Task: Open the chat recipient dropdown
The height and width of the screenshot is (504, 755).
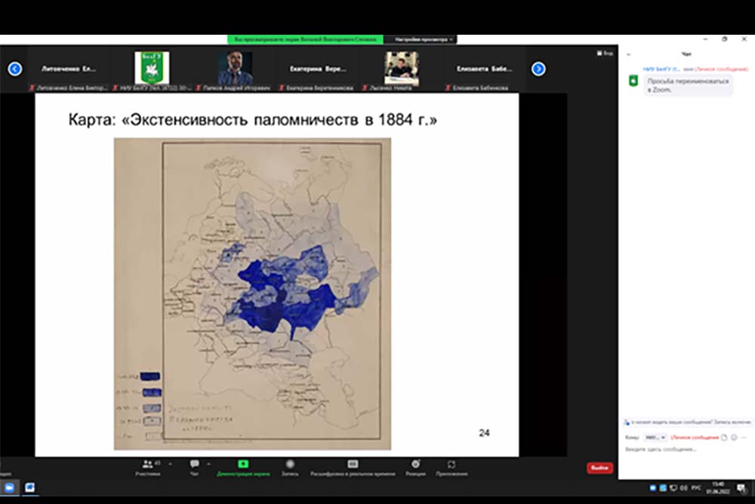Action: (x=655, y=438)
